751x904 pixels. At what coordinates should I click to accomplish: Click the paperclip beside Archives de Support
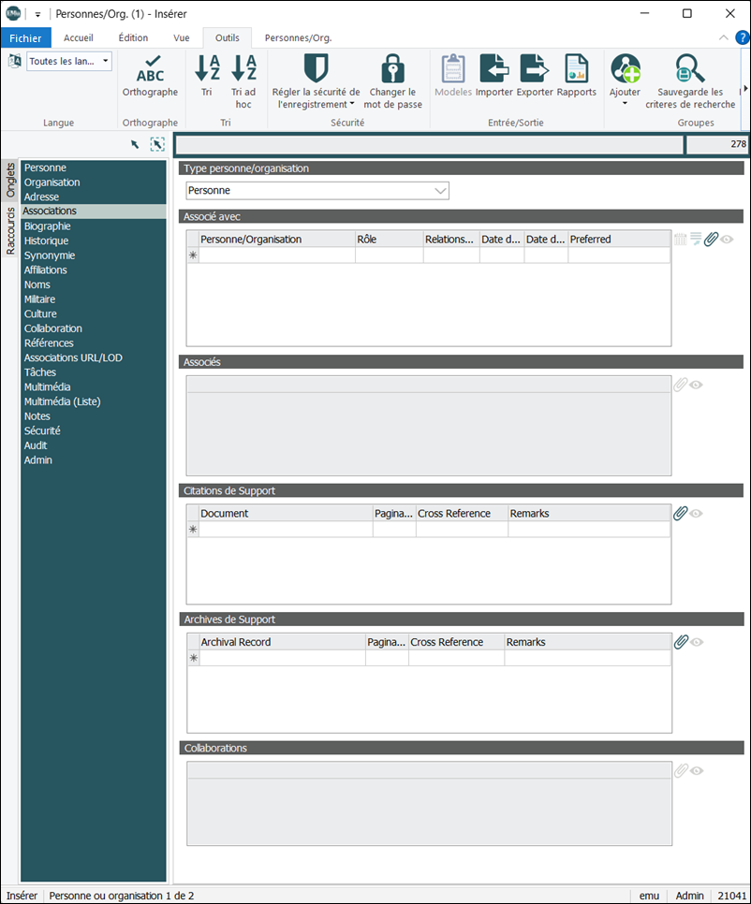[681, 642]
